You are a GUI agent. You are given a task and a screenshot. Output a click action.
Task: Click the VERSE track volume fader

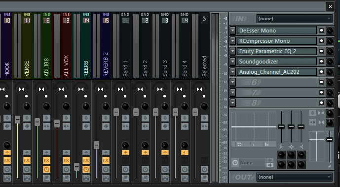click(18, 120)
